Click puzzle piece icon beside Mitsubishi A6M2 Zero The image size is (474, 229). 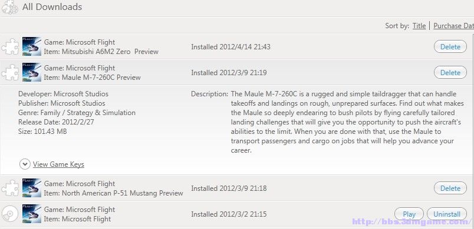coord(10,46)
